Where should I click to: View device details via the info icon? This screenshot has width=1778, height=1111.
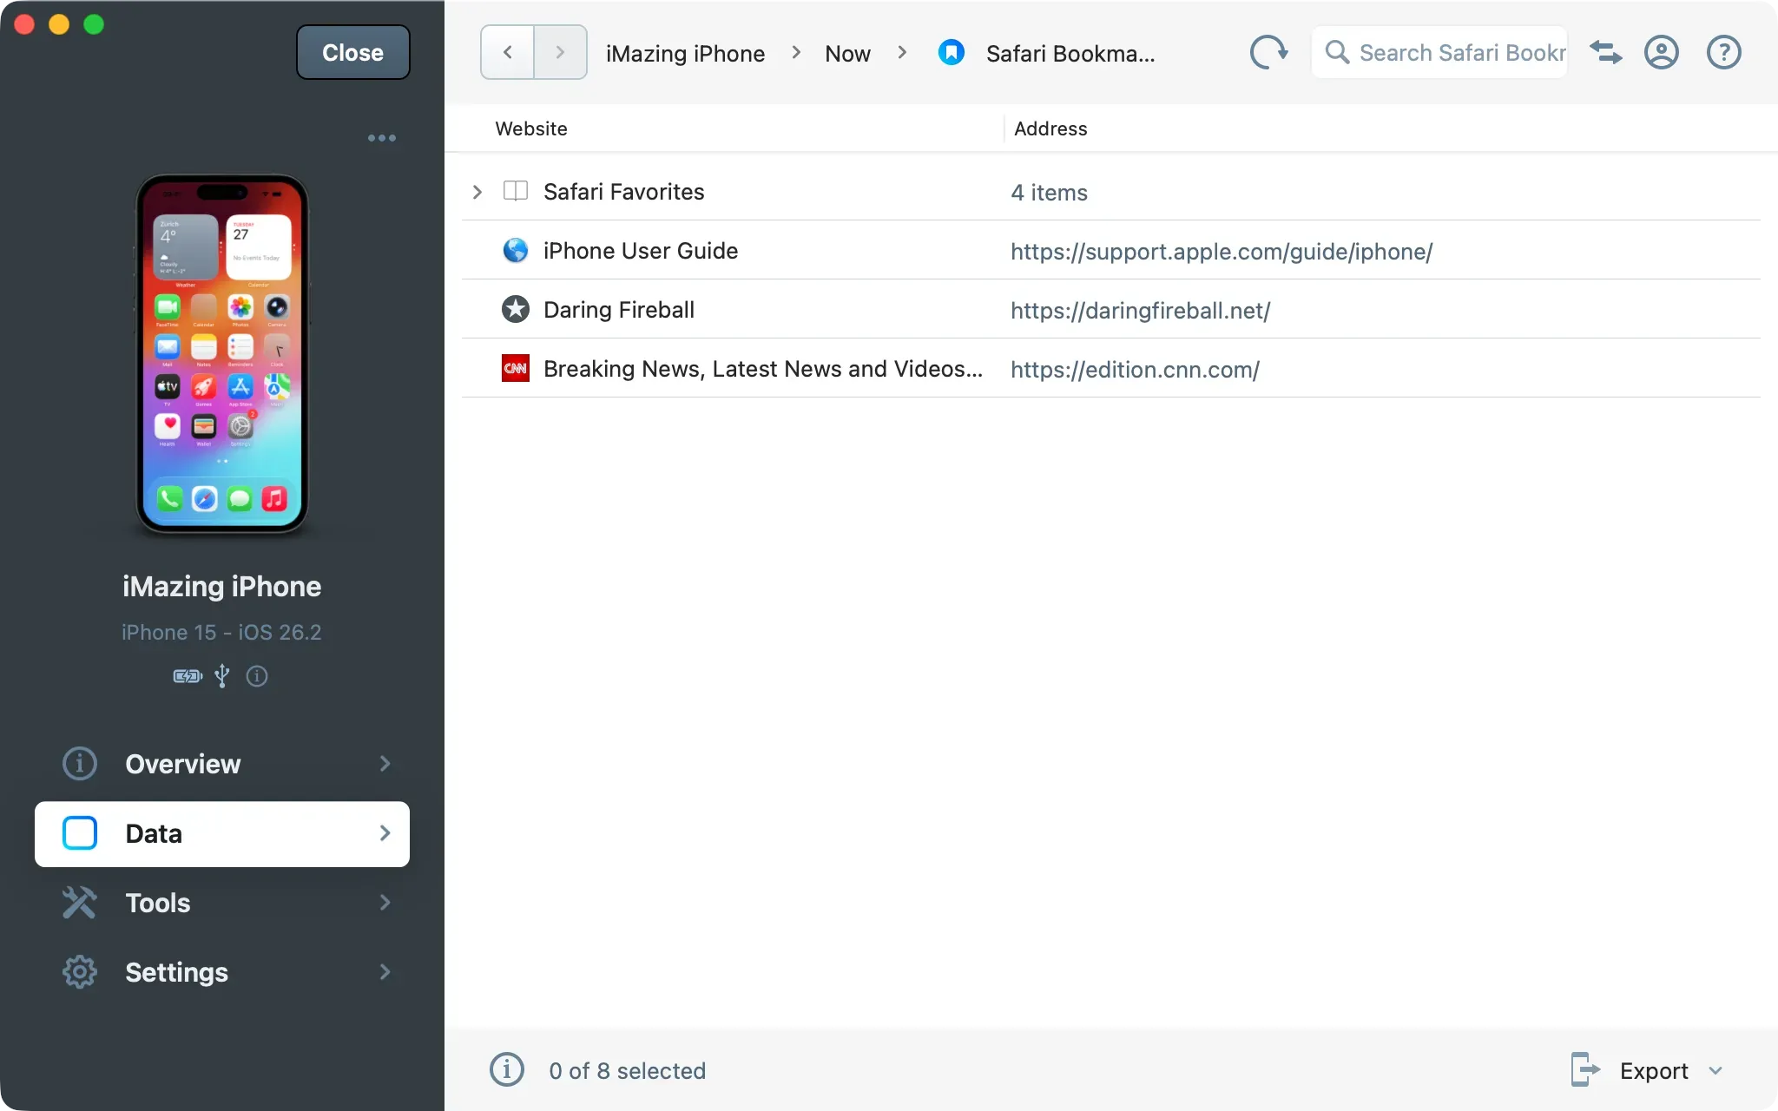[257, 676]
